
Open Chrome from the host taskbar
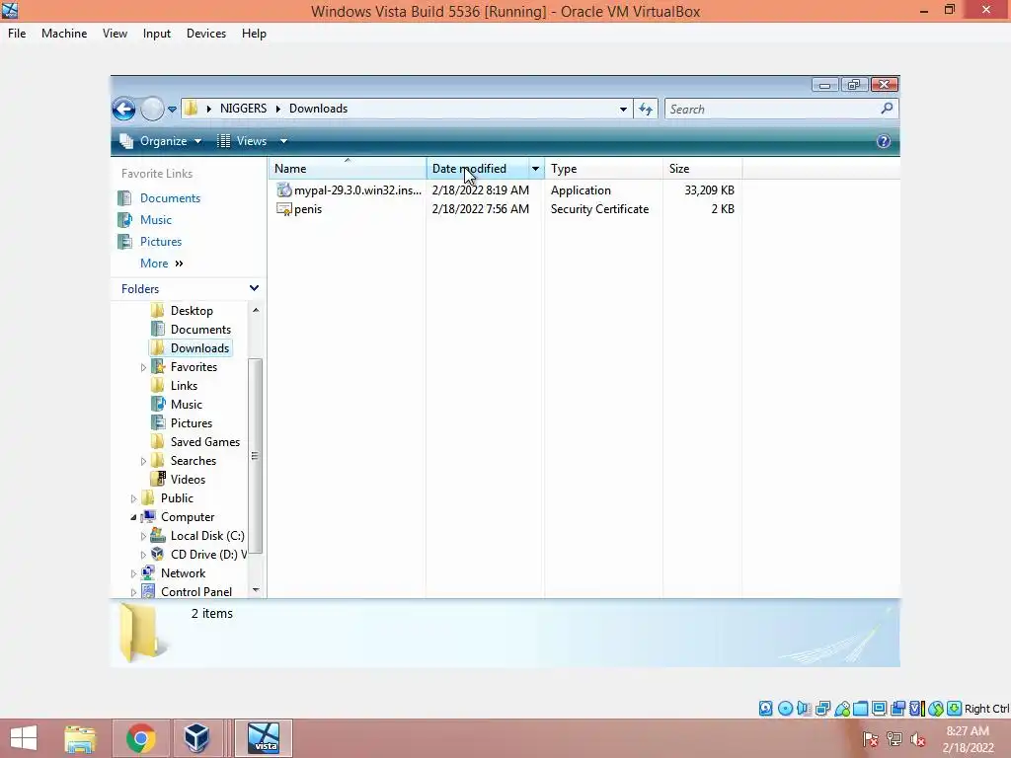point(140,738)
